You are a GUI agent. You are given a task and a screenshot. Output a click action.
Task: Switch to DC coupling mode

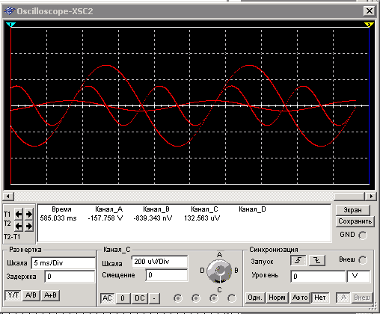pyautogui.click(x=140, y=298)
